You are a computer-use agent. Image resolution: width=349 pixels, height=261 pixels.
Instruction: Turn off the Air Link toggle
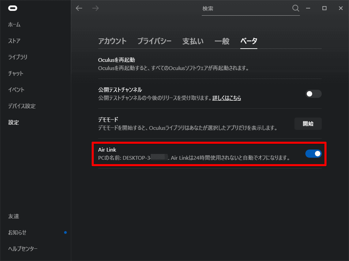[x=313, y=154]
